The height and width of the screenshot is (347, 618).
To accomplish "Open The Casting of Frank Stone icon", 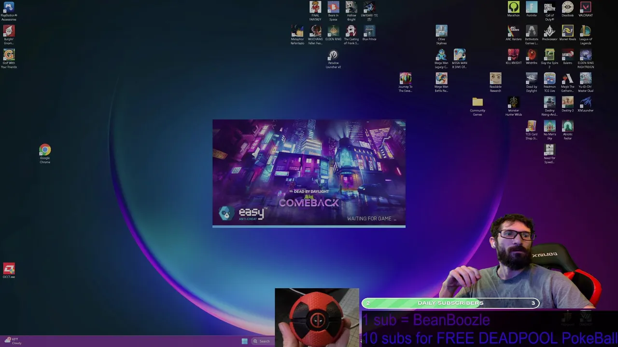I will tap(351, 35).
